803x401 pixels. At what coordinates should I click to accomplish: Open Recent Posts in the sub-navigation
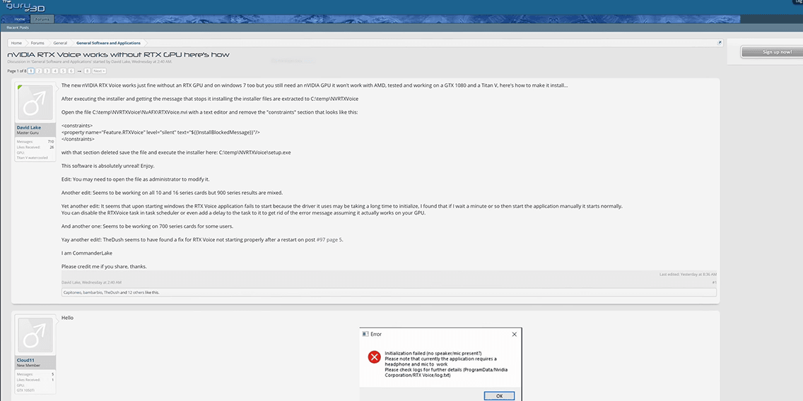[x=18, y=28]
